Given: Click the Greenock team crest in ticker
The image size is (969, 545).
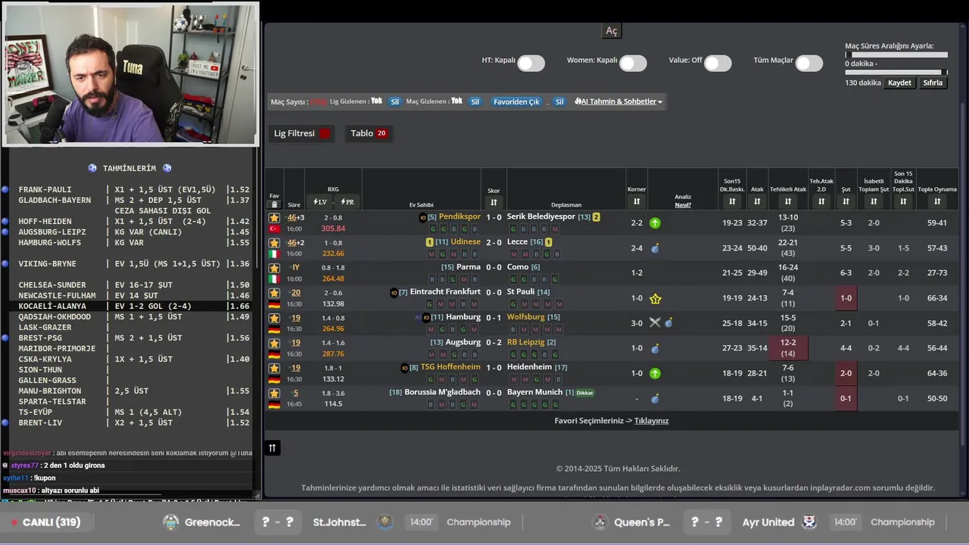Looking at the screenshot, I should tap(171, 522).
